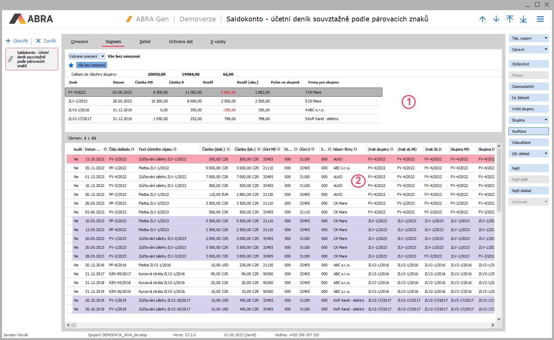Click the up arrow navigation icon
The image size is (554, 340).
click(x=482, y=19)
